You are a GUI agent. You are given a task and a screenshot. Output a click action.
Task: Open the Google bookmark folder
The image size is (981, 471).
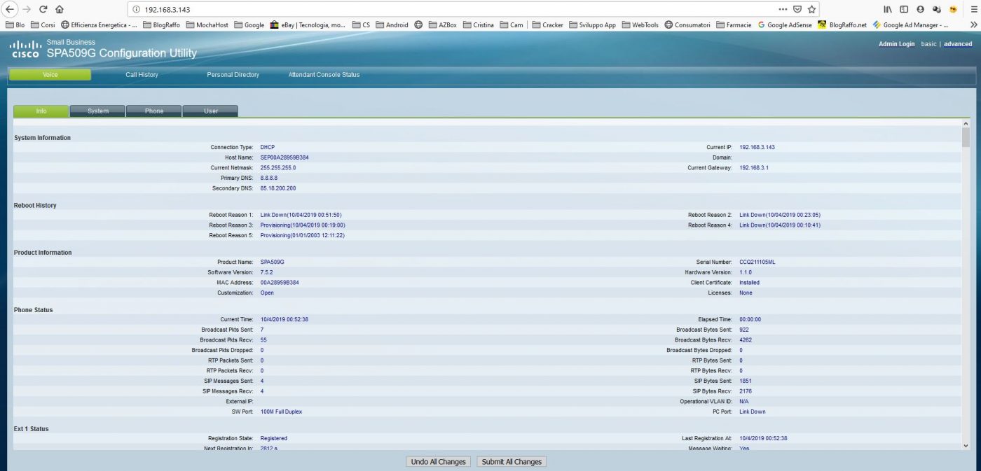(249, 25)
